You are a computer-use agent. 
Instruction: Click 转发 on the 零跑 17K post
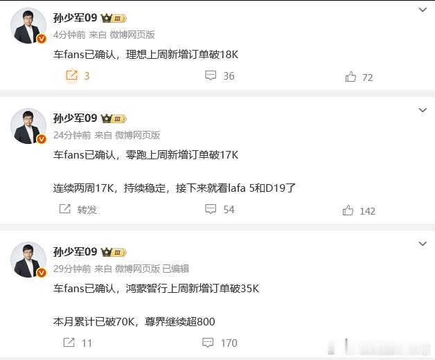tap(78, 209)
